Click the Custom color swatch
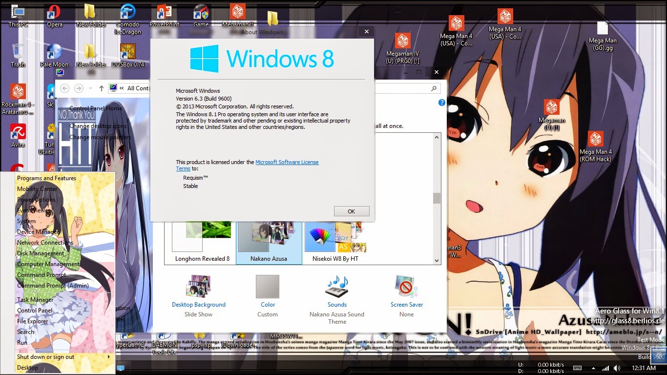 tap(268, 287)
